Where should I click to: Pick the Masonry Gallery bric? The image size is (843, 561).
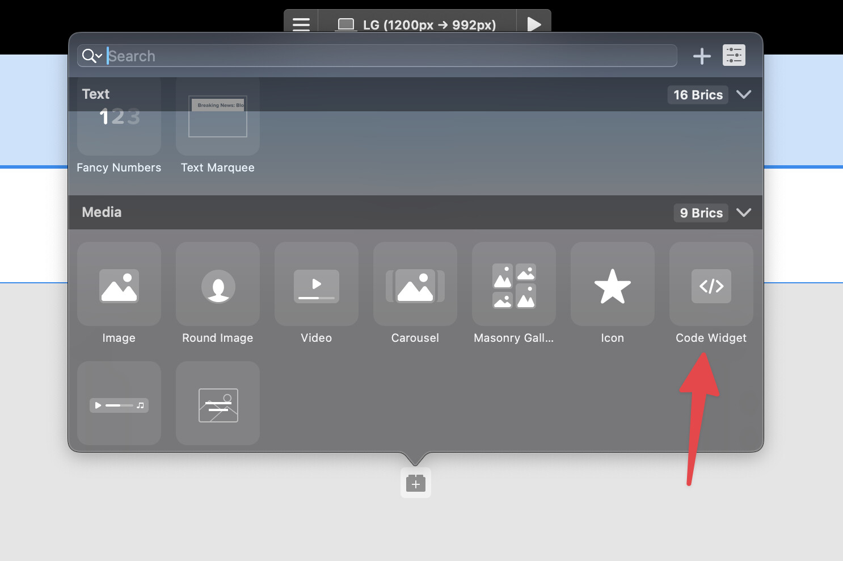tap(514, 284)
